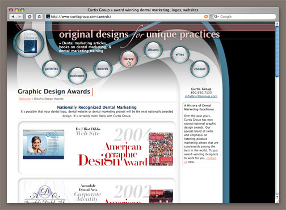The image size is (286, 210).
Task: Open the 2002 Graphic Design magazine cover
Action: click(x=161, y=196)
